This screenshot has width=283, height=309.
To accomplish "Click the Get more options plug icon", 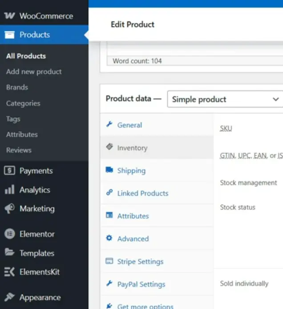I will 109,306.
